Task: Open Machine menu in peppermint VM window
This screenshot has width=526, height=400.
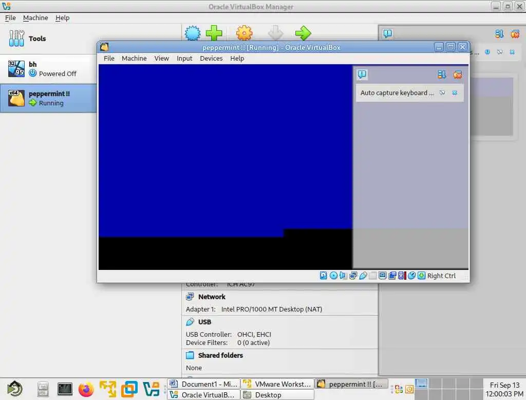Action: coord(134,59)
